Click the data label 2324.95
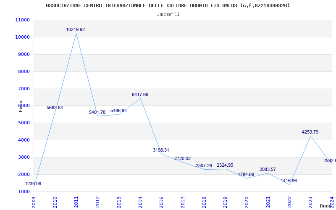Image resolution: width=336 pixels, height=210 pixels. click(225, 165)
